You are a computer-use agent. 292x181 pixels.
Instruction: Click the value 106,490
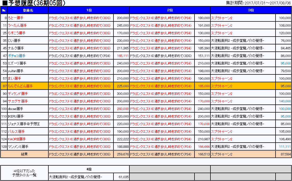click(285, 139)
